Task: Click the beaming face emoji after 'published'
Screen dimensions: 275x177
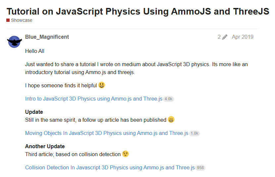Action: tap(171, 120)
